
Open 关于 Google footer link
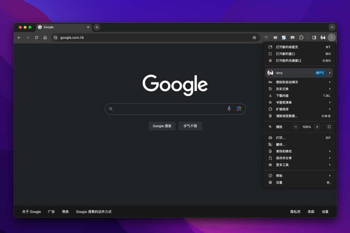coord(32,212)
